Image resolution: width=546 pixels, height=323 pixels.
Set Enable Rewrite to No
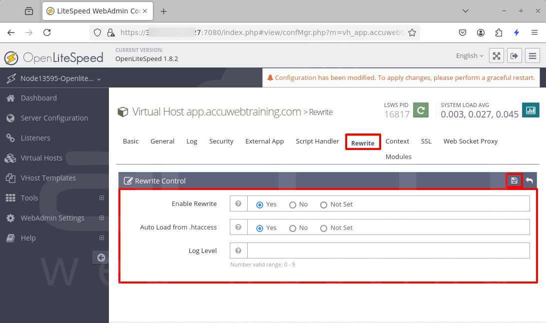click(x=293, y=205)
